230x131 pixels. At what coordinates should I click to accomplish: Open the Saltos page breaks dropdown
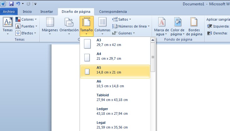[122, 19]
